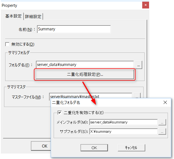This screenshot has height=159, width=174.
Task: Click the 名前 field containing Summary
Action: pos(74,29)
